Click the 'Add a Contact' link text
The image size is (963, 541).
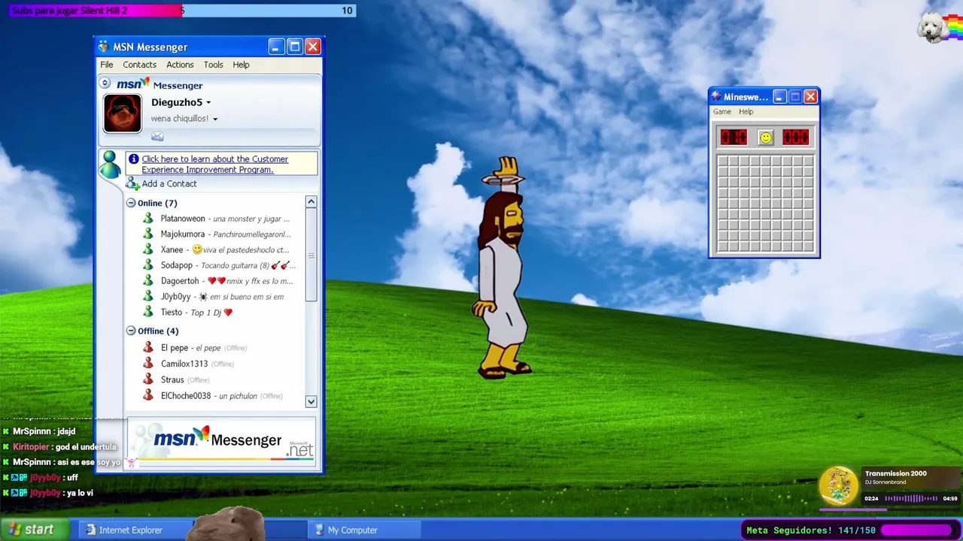tap(169, 184)
